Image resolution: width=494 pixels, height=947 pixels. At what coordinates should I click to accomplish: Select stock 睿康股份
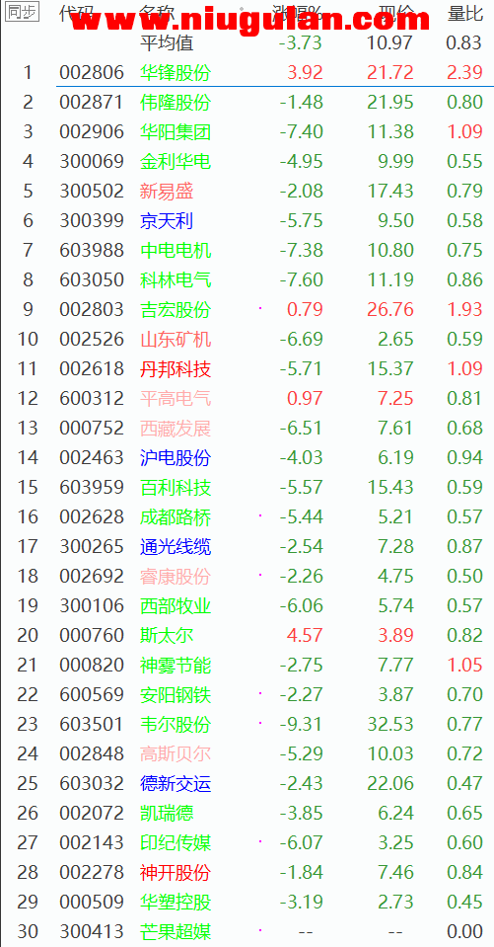176,576
